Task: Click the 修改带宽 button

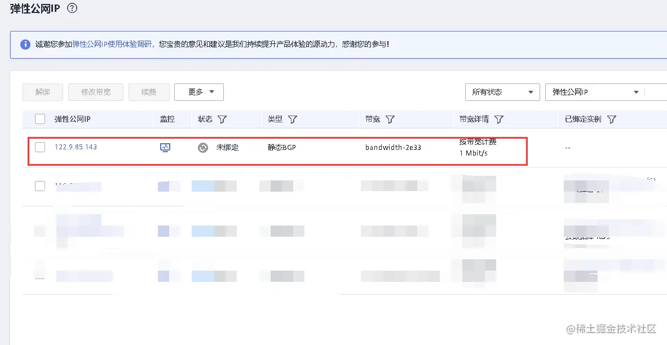Action: click(x=96, y=92)
